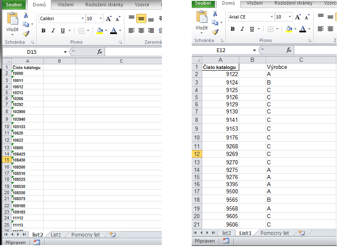This screenshot has height=248, width=338.
Task: Cut with scissors icon in right window
Action: tap(215, 13)
